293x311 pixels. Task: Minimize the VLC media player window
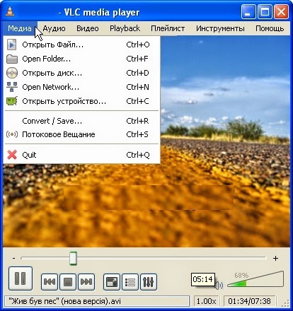[248, 12]
